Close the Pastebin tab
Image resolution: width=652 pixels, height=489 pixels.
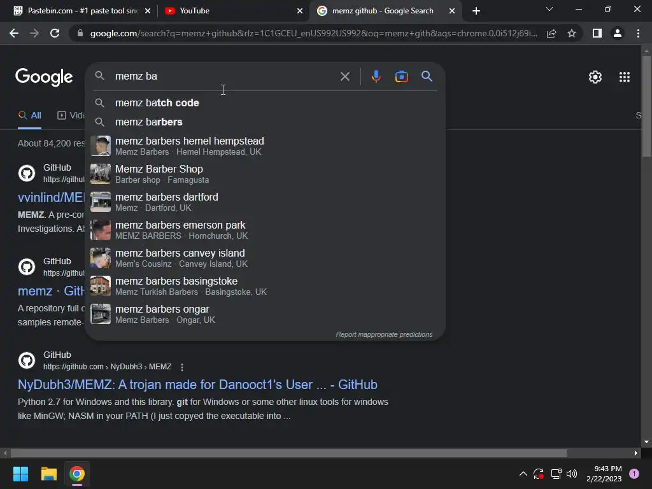148,11
